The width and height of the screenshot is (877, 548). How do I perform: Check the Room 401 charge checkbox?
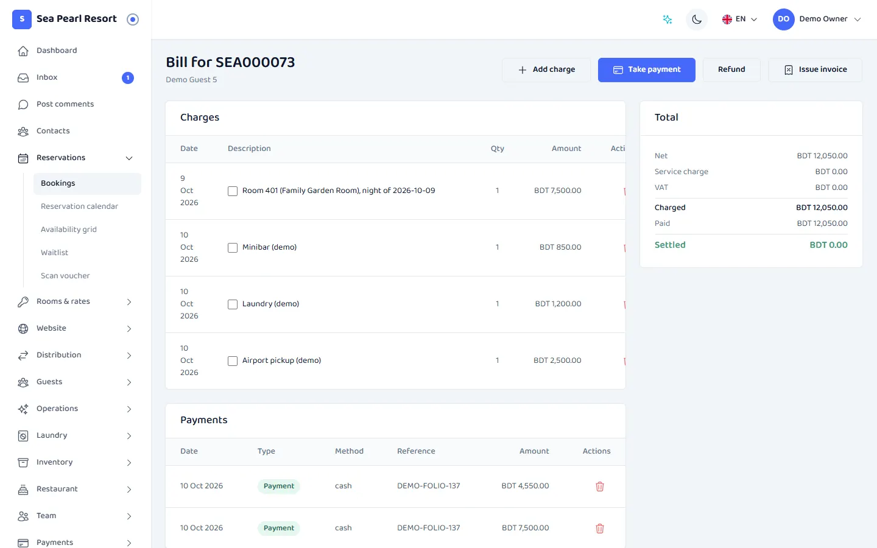point(233,191)
